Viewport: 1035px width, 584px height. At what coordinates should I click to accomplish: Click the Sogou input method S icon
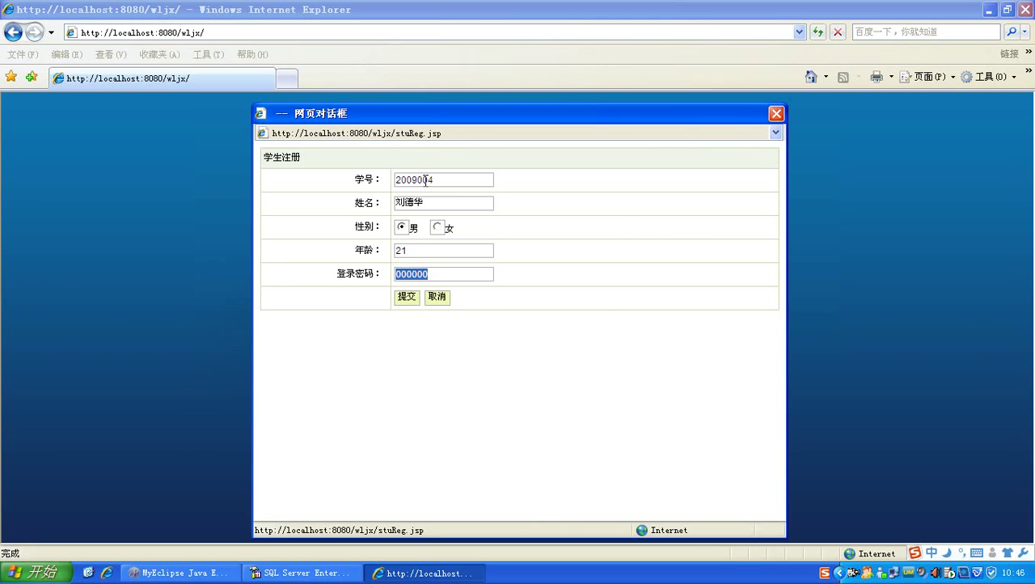click(x=915, y=553)
